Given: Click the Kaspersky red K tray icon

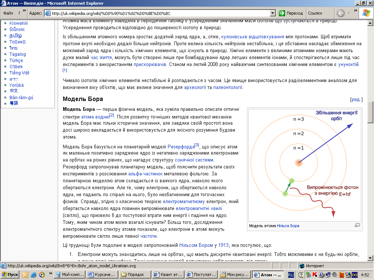Looking at the screenshot, I should coord(315,275).
